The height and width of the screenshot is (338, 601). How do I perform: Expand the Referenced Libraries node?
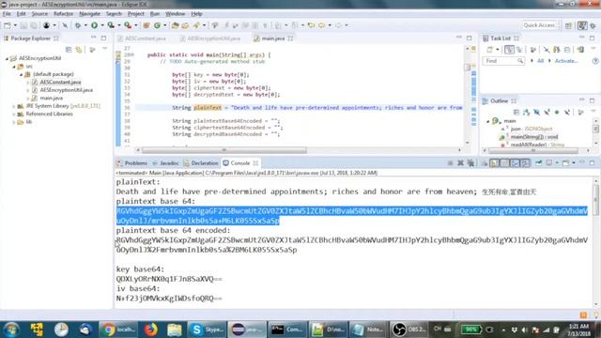tap(14, 115)
